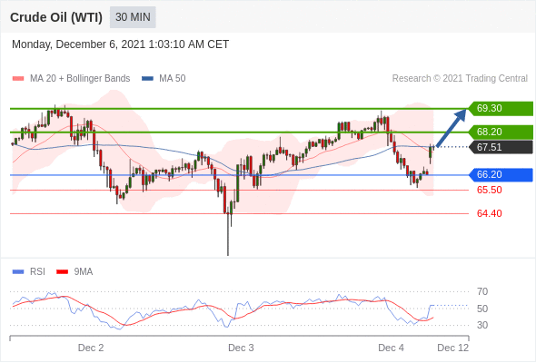Click the RSI blue legend swatch

[x=18, y=272]
